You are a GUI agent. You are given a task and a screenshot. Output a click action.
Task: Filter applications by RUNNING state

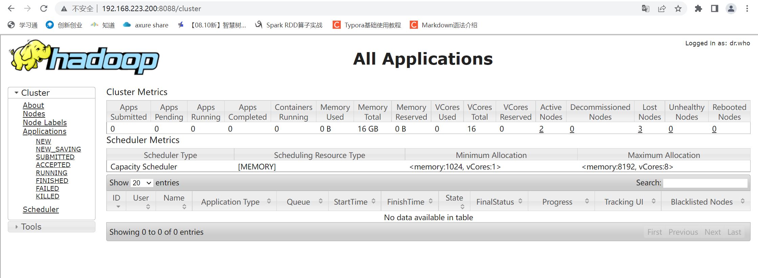pos(51,173)
